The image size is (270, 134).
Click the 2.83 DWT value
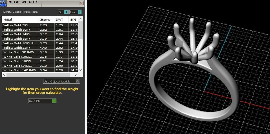[60, 48]
